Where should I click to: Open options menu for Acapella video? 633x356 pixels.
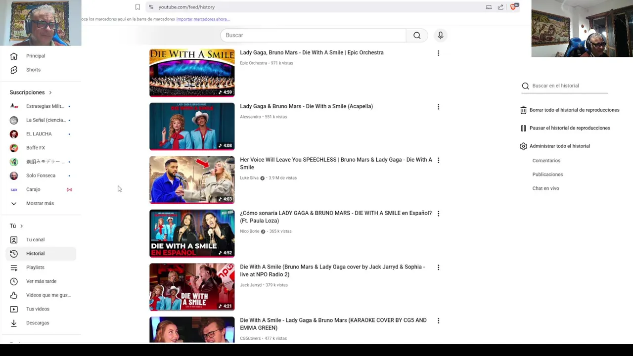tap(438, 107)
